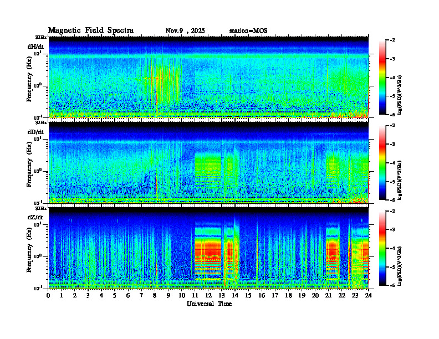Click Universal Time axis tick "0"
Screen dimensions: 439x339
click(48, 296)
